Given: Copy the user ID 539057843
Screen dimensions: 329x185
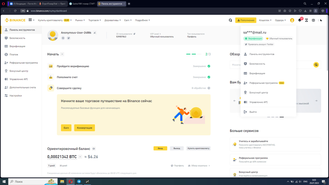Looking at the screenshot, I should pyautogui.click(x=134, y=34).
